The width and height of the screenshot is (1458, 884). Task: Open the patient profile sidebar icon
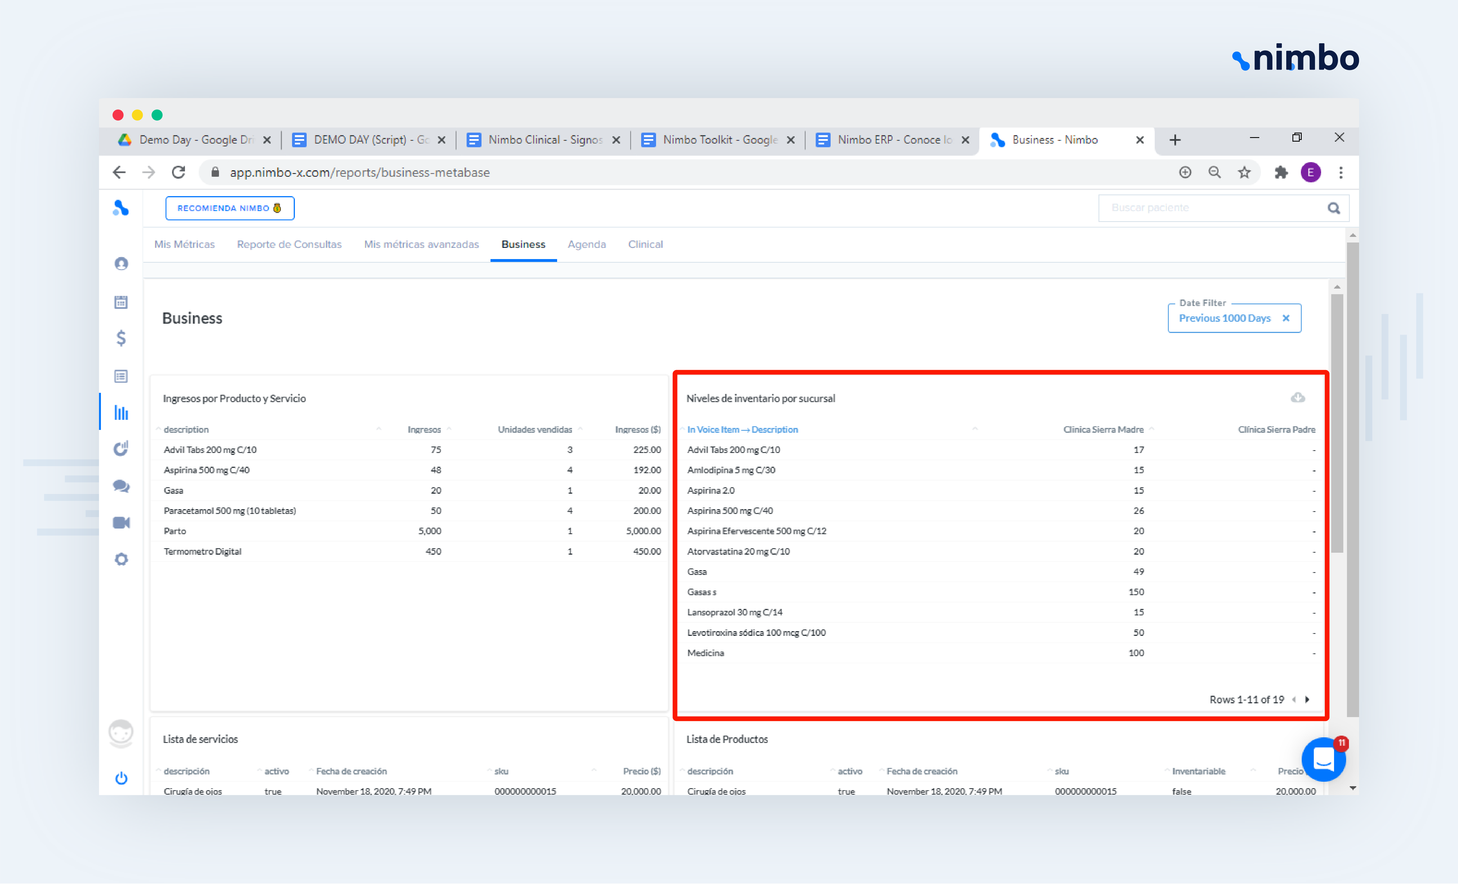click(121, 263)
